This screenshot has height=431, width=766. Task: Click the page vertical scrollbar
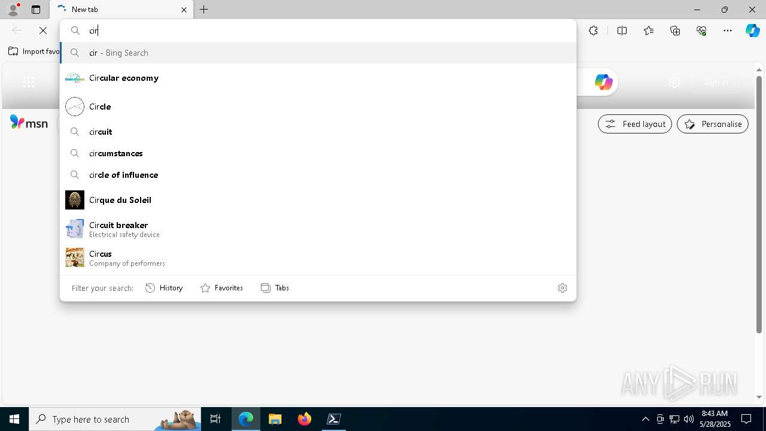(x=759, y=204)
